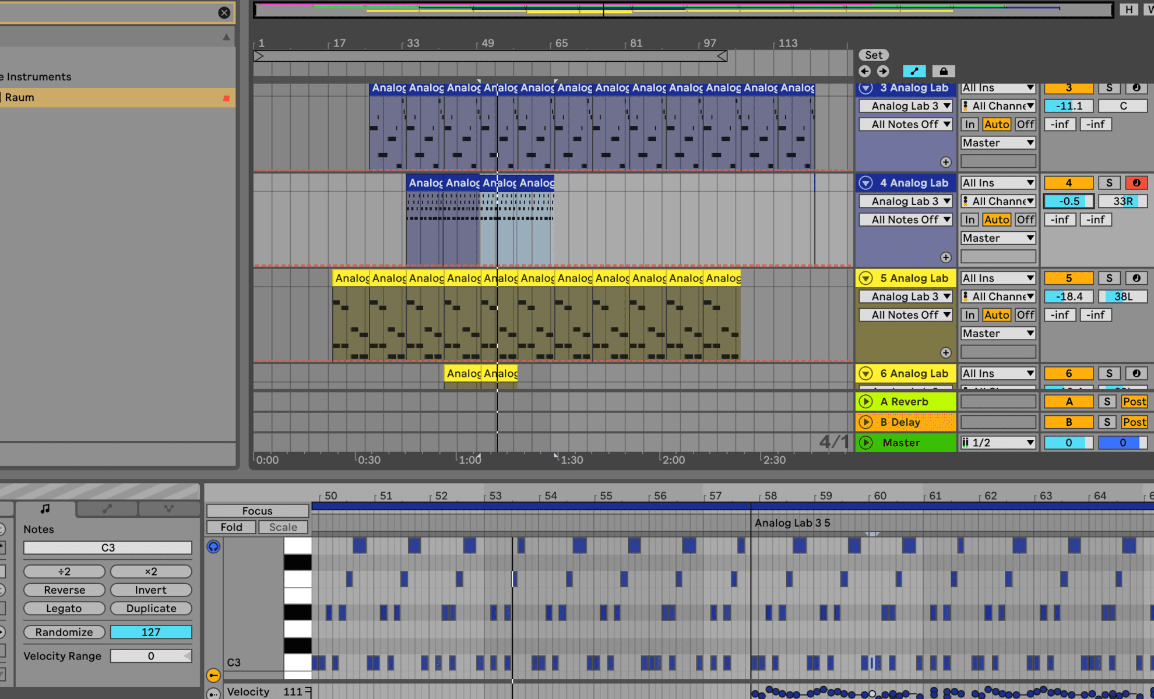Image resolution: width=1154 pixels, height=699 pixels.
Task: Add automation lane on track 3
Action: click(x=946, y=162)
